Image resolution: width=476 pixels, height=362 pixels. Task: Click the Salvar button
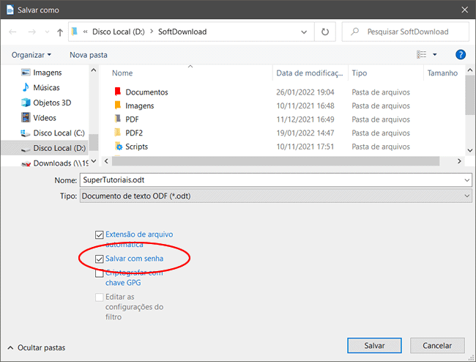pyautogui.click(x=374, y=344)
